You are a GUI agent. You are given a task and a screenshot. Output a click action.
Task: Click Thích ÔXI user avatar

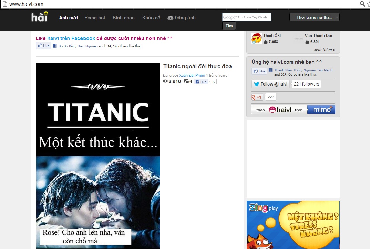coord(257,39)
